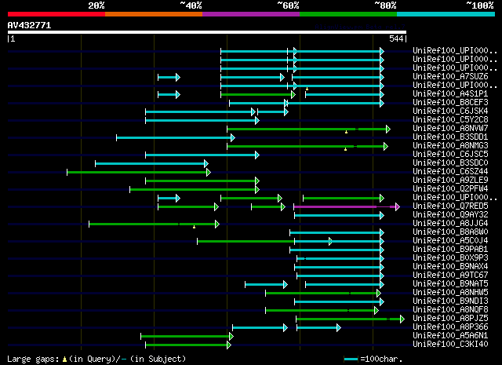The height and width of the screenshot is (365, 502).
Task: Select the UniRef100_B3SDD1 label
Action: [450, 137]
